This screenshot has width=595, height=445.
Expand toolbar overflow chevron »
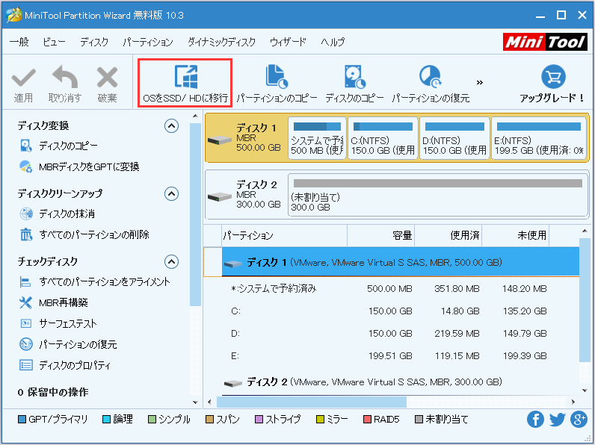(480, 82)
